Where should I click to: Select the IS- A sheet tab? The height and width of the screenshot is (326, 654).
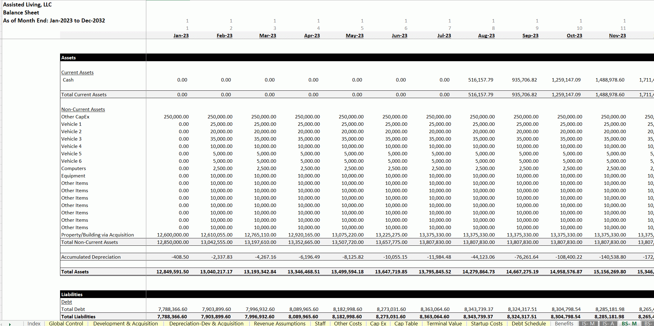click(x=608, y=324)
